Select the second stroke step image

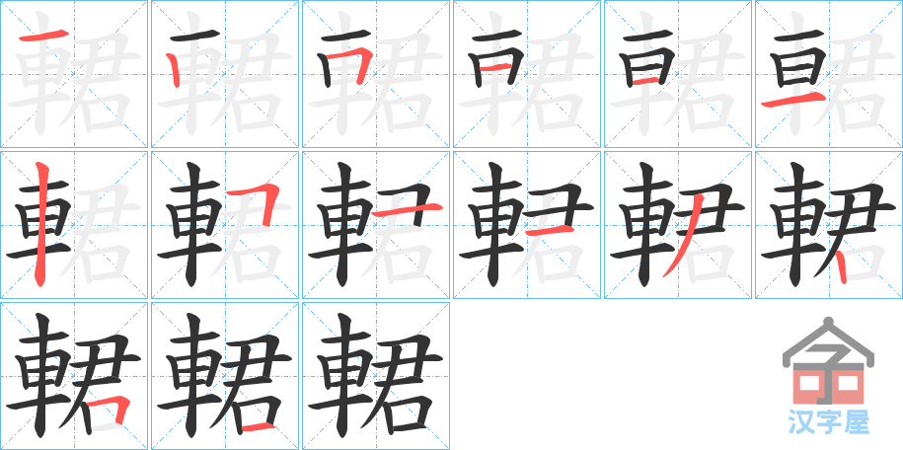point(225,74)
